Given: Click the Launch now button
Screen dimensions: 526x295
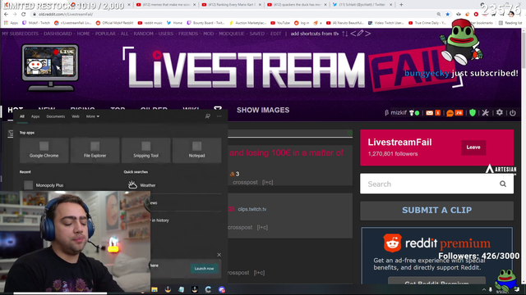Looking at the screenshot, I should click(204, 268).
